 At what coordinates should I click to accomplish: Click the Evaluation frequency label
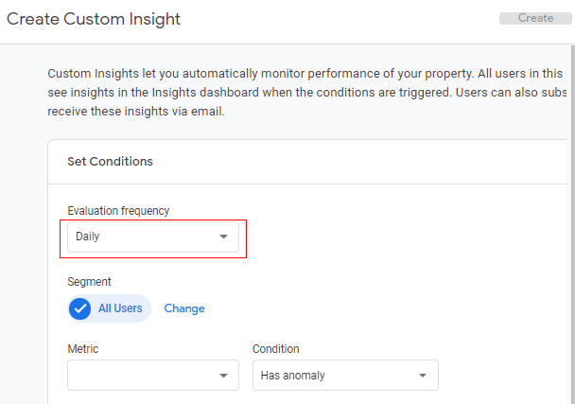tap(118, 211)
